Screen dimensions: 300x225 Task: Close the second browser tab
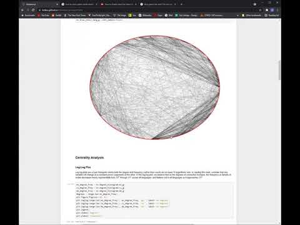coord(96,4)
